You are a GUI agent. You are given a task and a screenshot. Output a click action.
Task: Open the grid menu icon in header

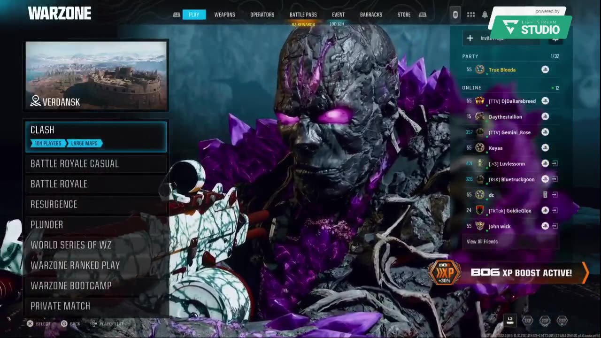[470, 15]
